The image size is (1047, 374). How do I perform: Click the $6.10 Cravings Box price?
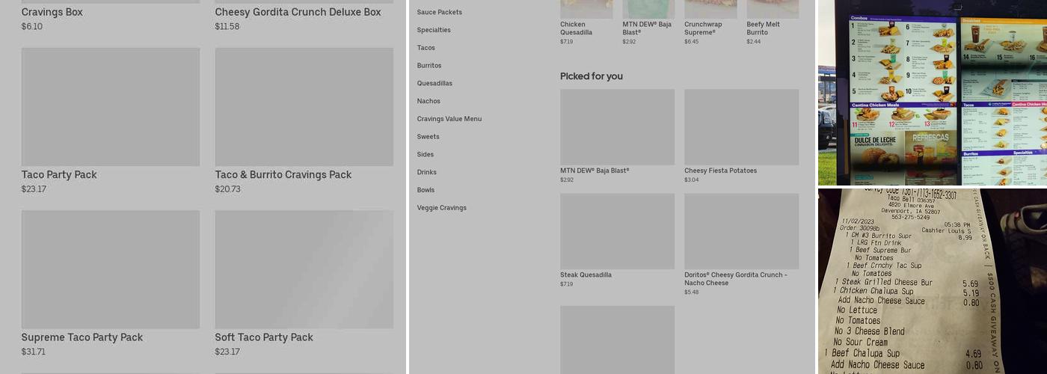tap(32, 26)
